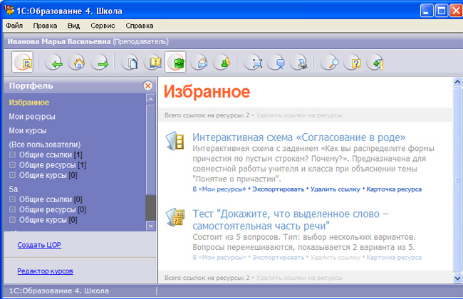Click the dark sidebar scrollbar thumb
Image resolution: width=463 pixels, height=299 pixels.
(150, 207)
